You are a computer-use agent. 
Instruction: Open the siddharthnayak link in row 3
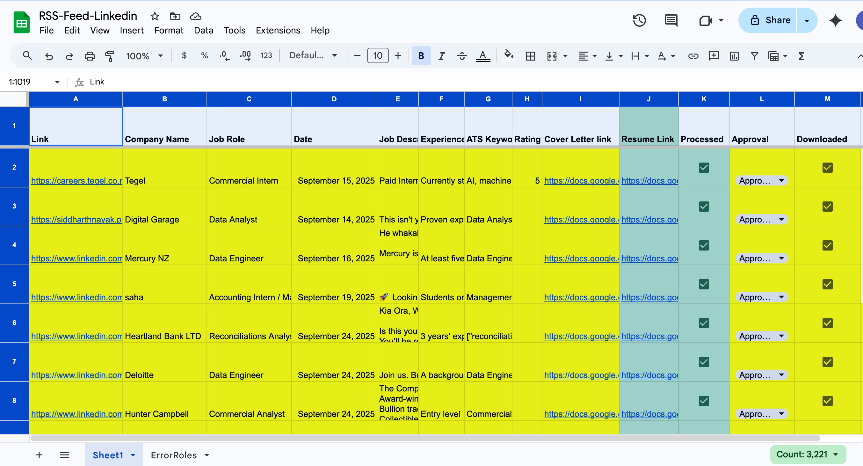pyautogui.click(x=76, y=219)
